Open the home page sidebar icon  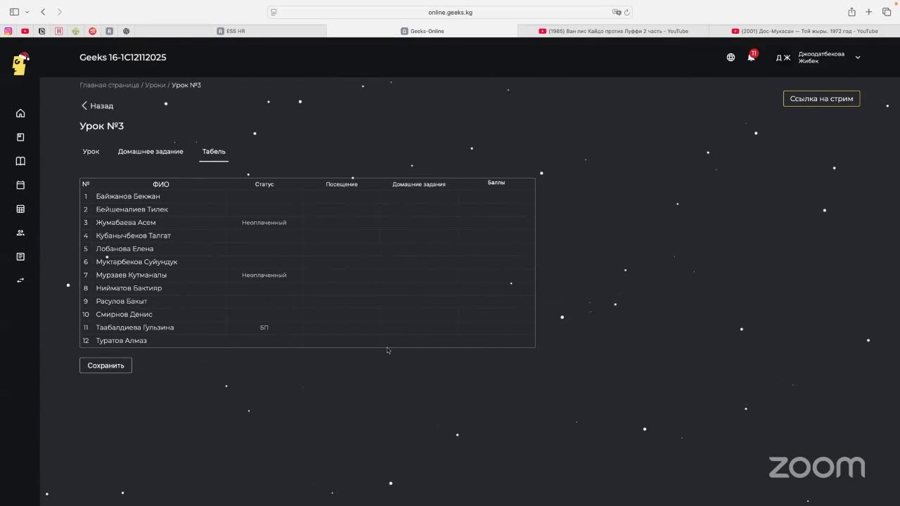(20, 113)
